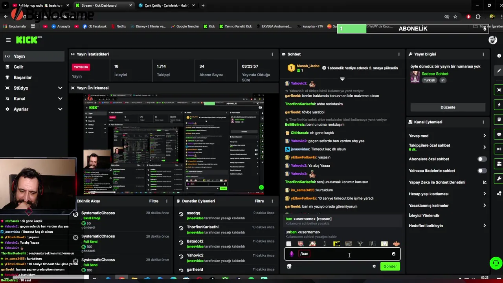
Task: Click the muscle arm emote in emote row
Action: click(x=396, y=244)
